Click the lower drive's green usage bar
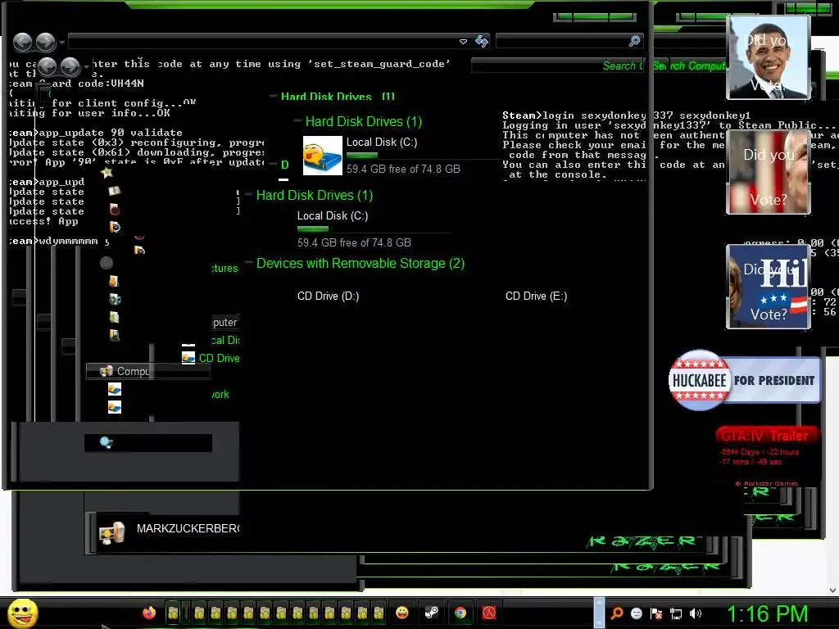839x629 pixels. click(x=313, y=229)
